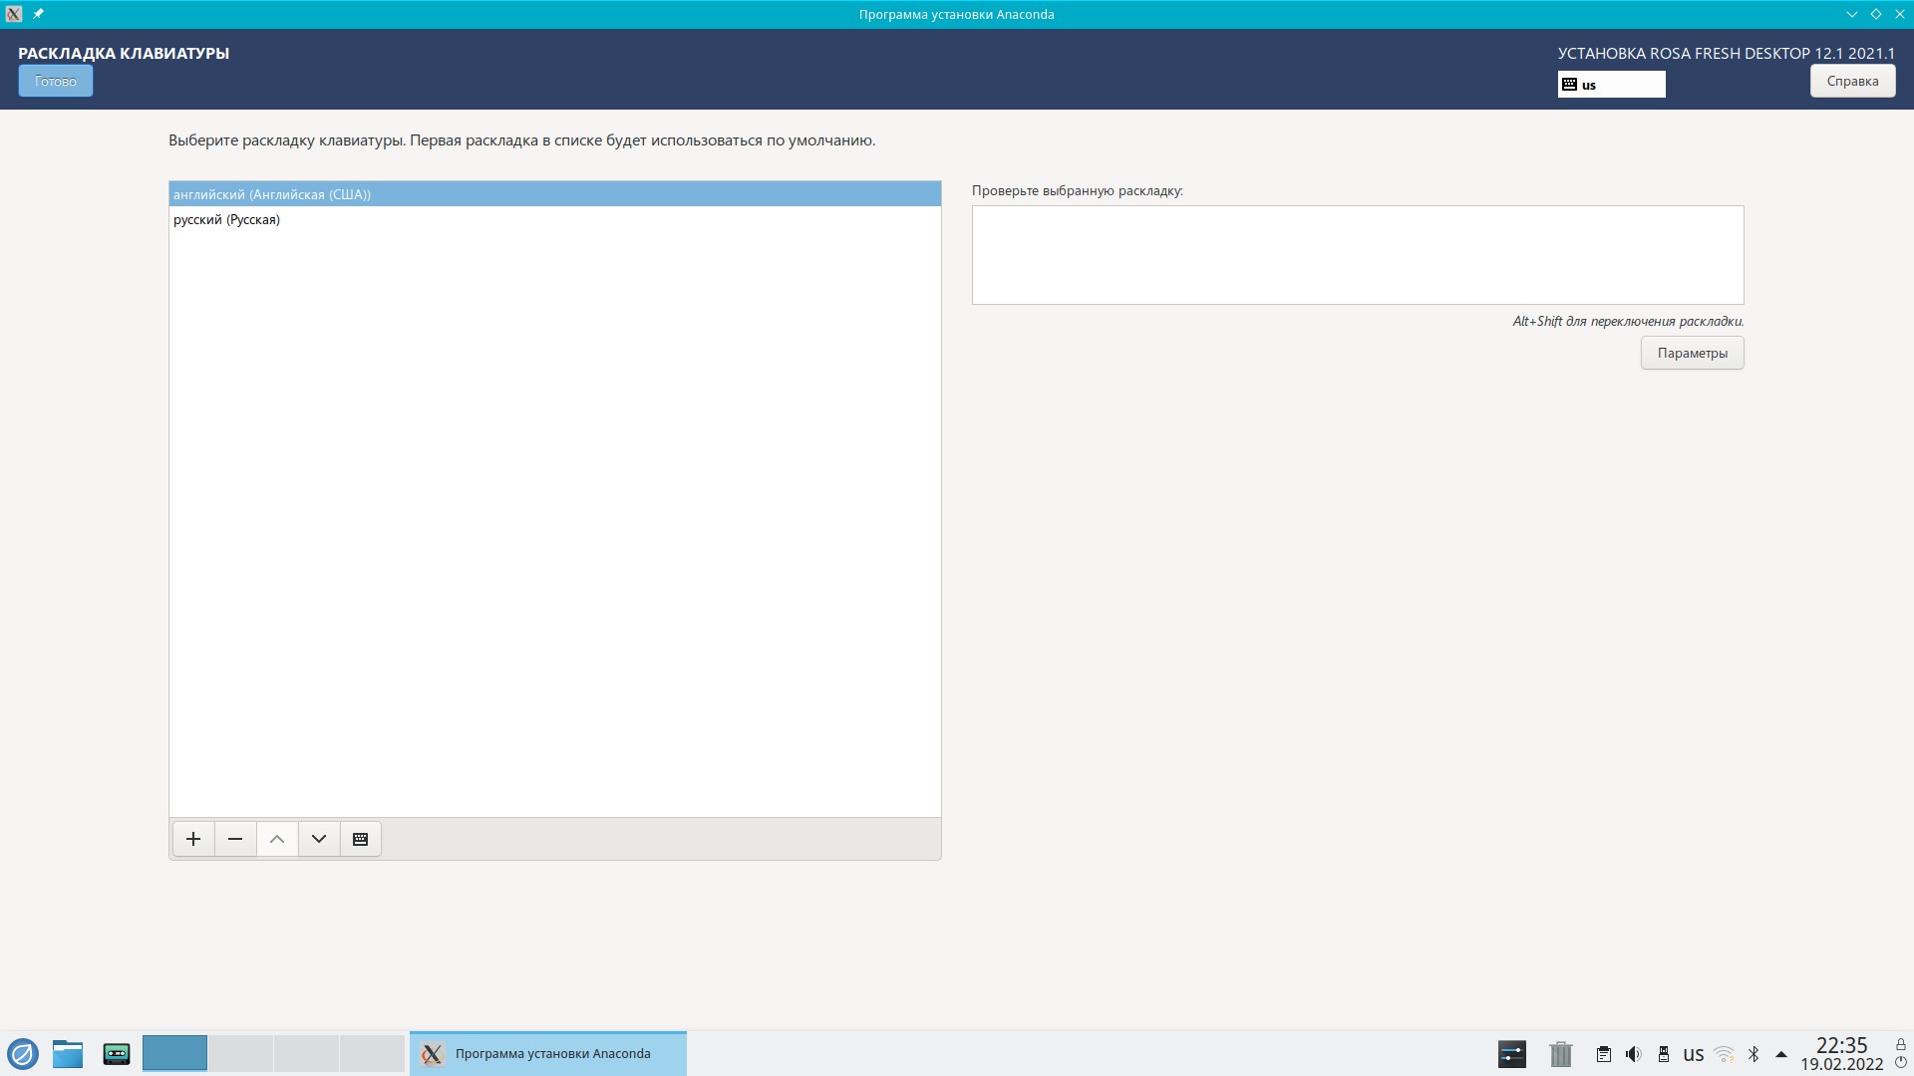
Task: Click inside the layout test text field
Action: [1357, 255]
